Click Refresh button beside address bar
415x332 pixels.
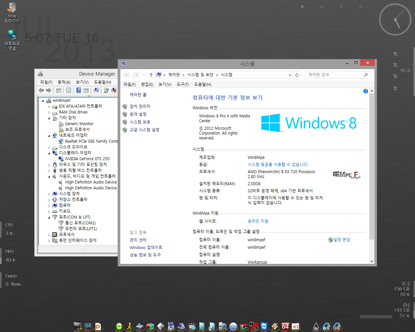297,75
